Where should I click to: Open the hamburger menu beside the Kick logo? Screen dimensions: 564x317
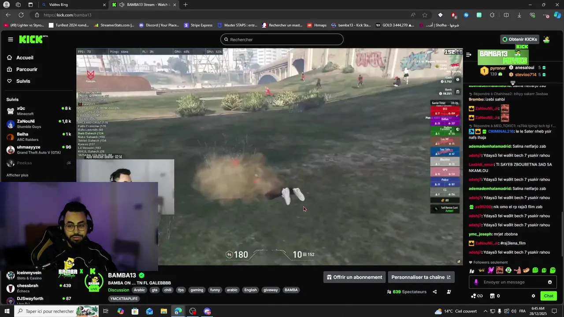(11, 39)
